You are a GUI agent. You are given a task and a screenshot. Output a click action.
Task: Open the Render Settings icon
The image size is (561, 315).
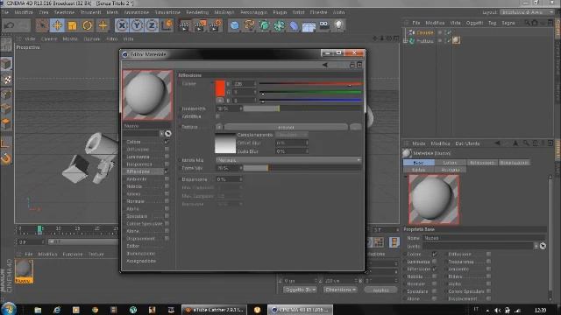[x=215, y=25]
